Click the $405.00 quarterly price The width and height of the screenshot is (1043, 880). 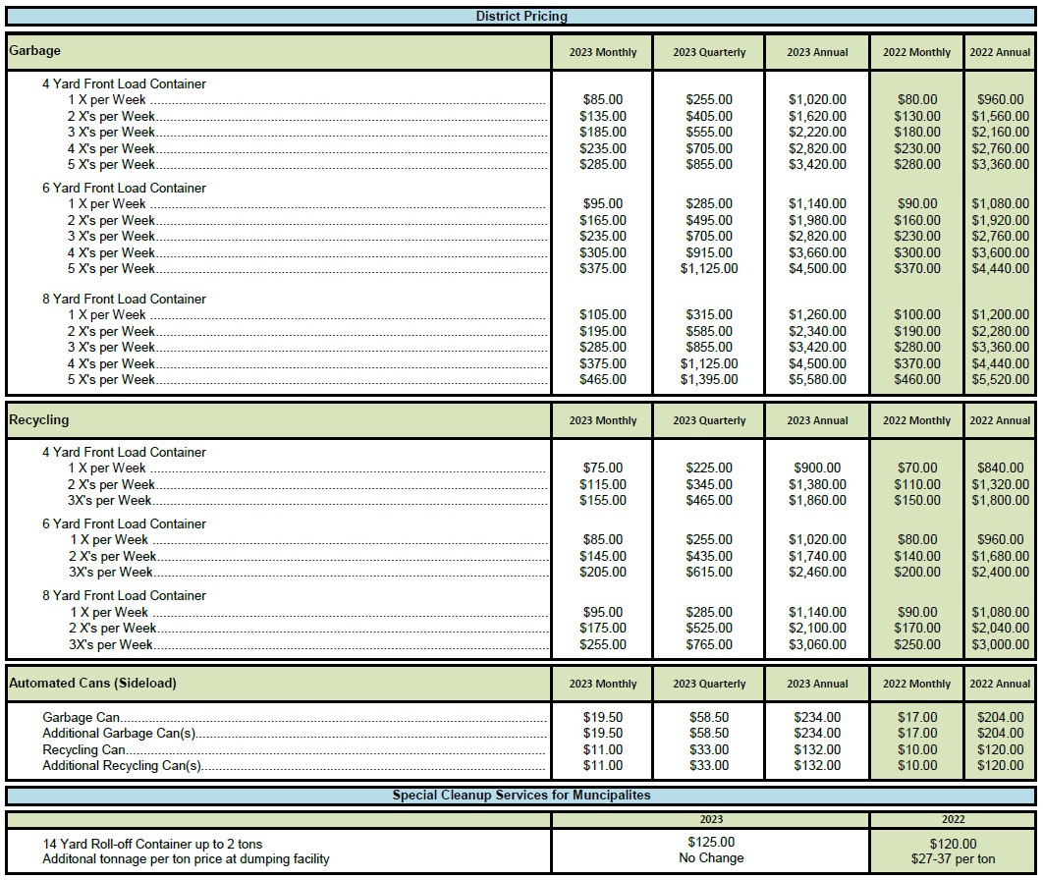pos(709,116)
